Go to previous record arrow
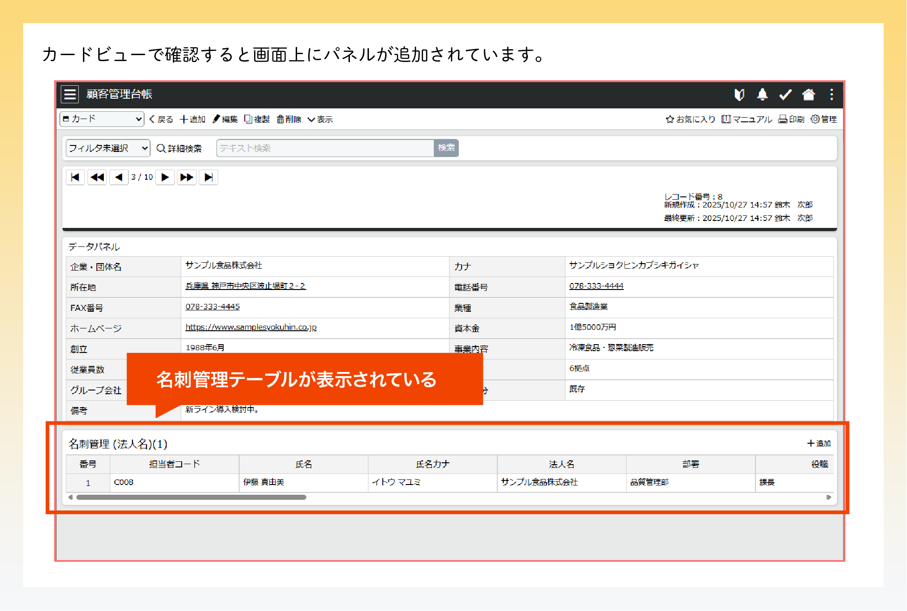 119,177
